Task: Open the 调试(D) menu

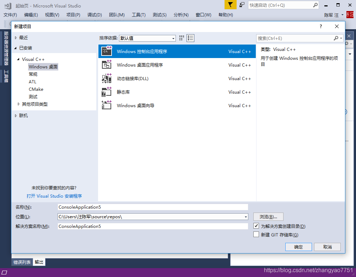Action: [95, 15]
